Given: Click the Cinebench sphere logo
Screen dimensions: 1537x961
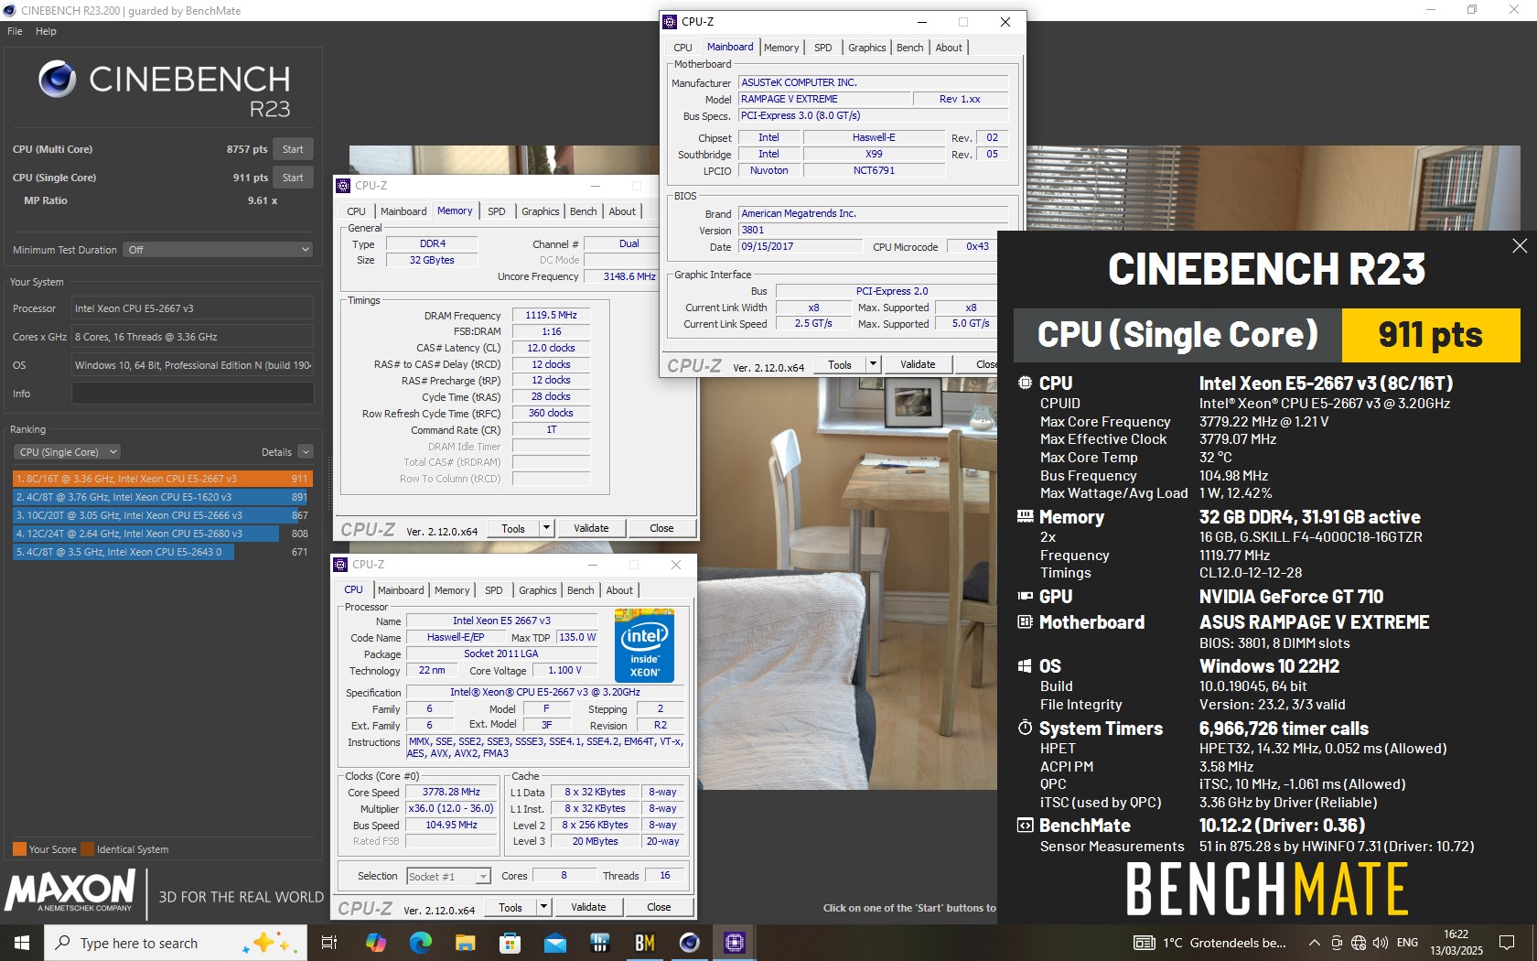Looking at the screenshot, I should coord(57,80).
